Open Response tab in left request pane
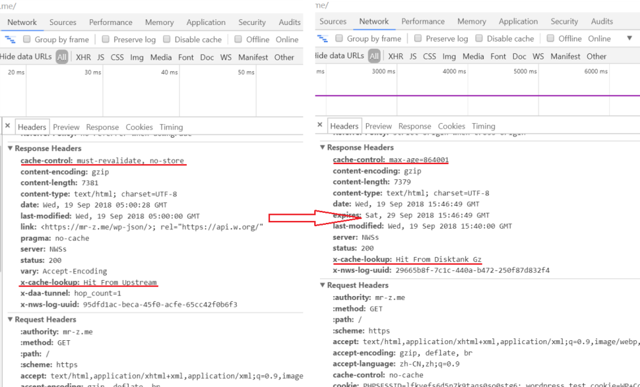Viewport: 640px width, 387px height. click(102, 127)
